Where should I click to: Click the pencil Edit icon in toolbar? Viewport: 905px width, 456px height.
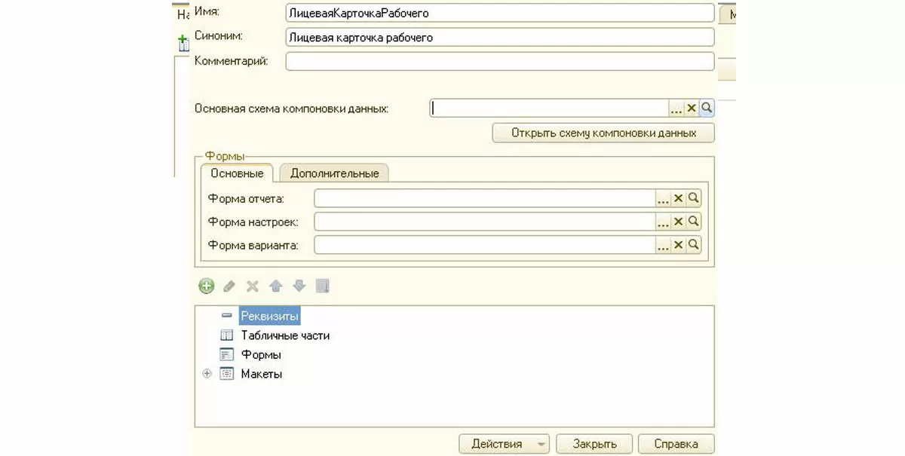229,286
